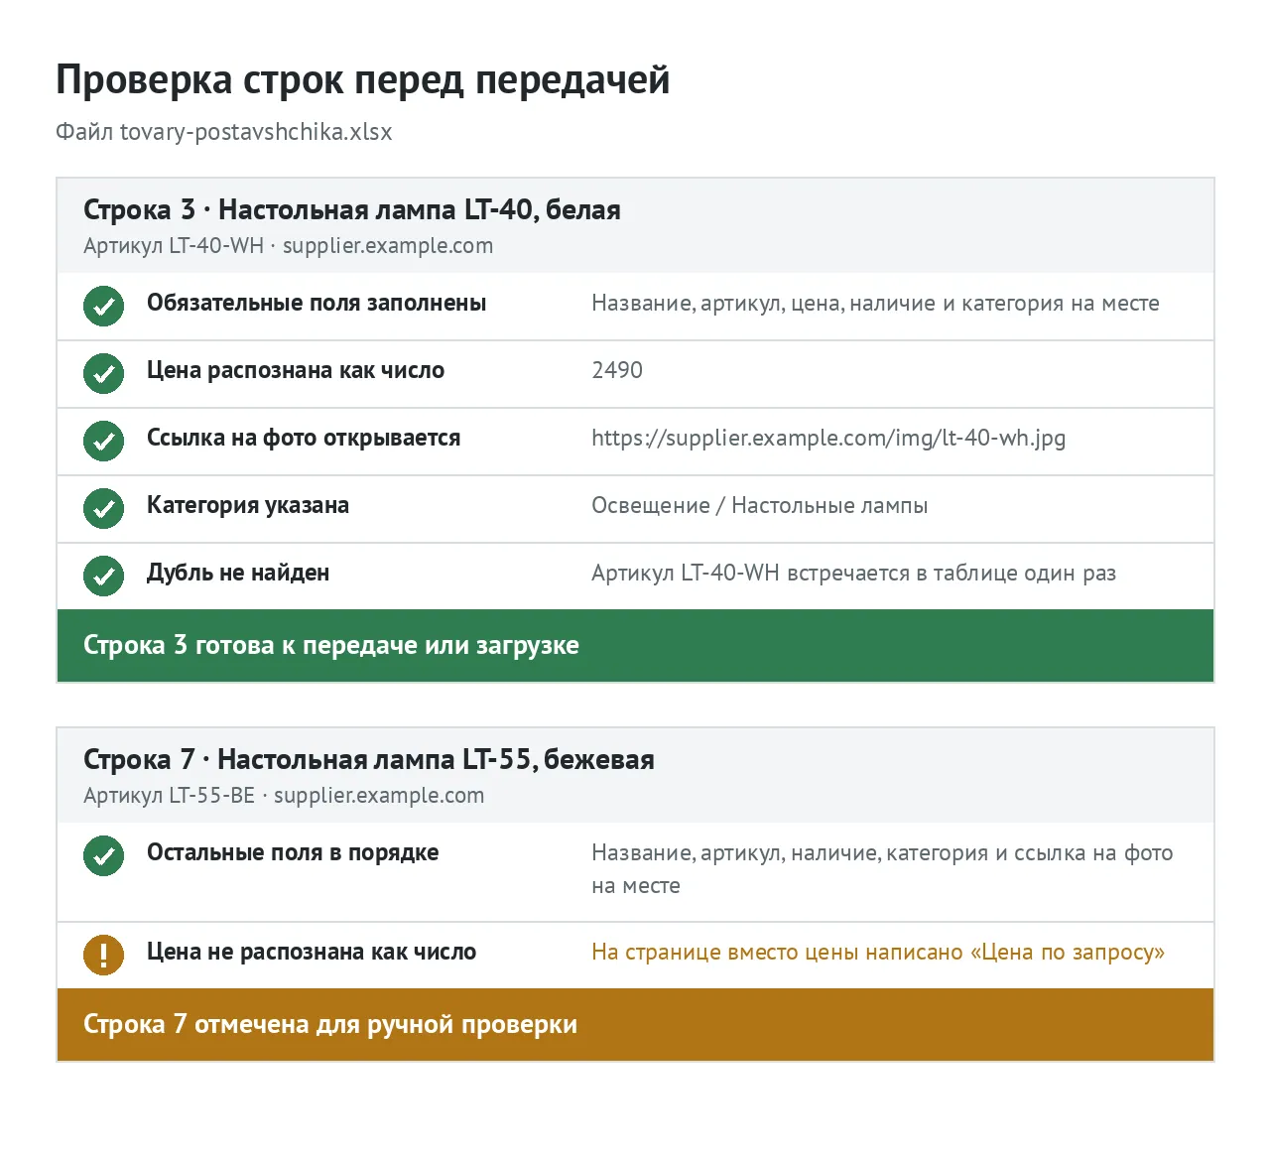This screenshot has height=1157, width=1270.
Task: Select the page title "Проверка строк перед передачей"
Action: click(x=363, y=79)
